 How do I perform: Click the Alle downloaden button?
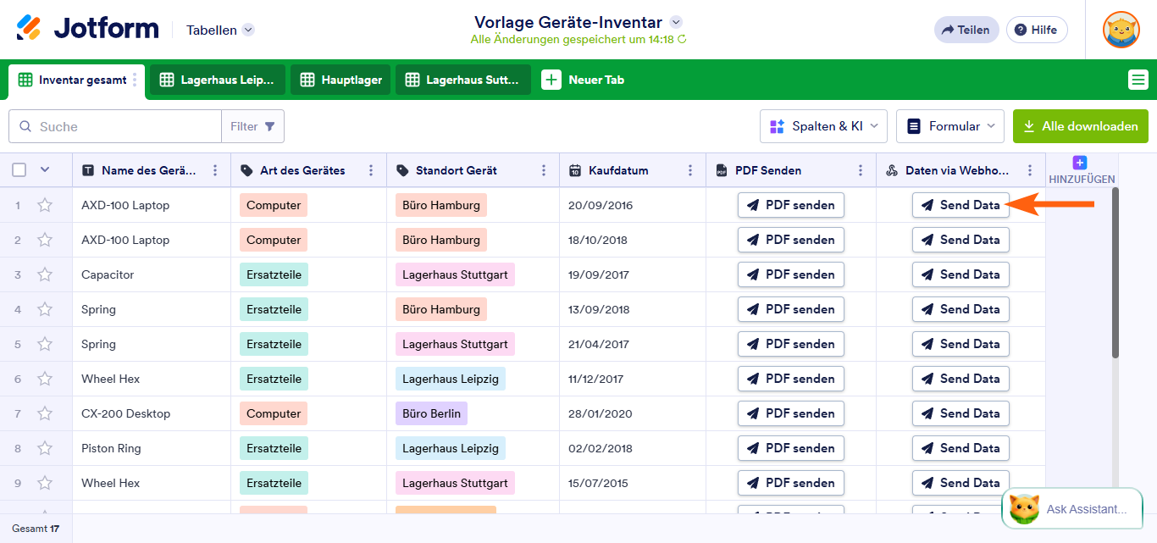coord(1080,125)
